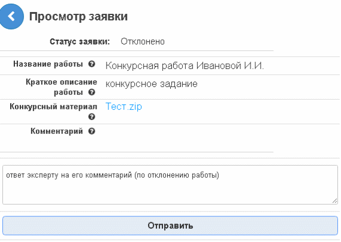
Task: Select the description text 'конкурсное задание'
Action: [x=152, y=84]
